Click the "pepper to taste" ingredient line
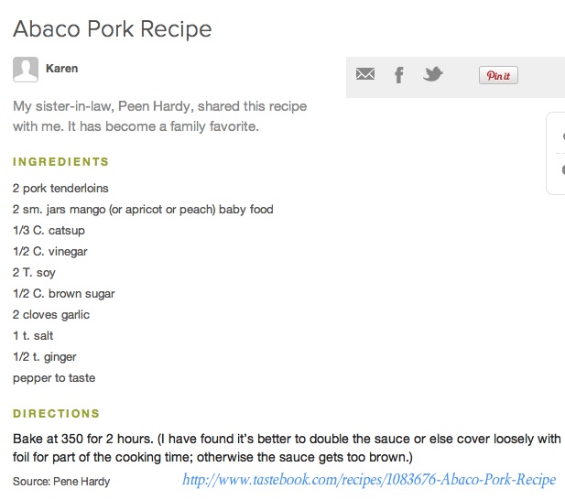 pos(54,378)
